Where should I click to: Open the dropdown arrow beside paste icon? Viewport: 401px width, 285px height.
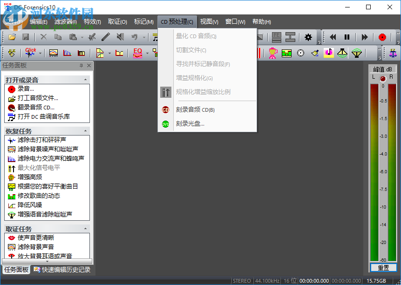click(x=82, y=38)
